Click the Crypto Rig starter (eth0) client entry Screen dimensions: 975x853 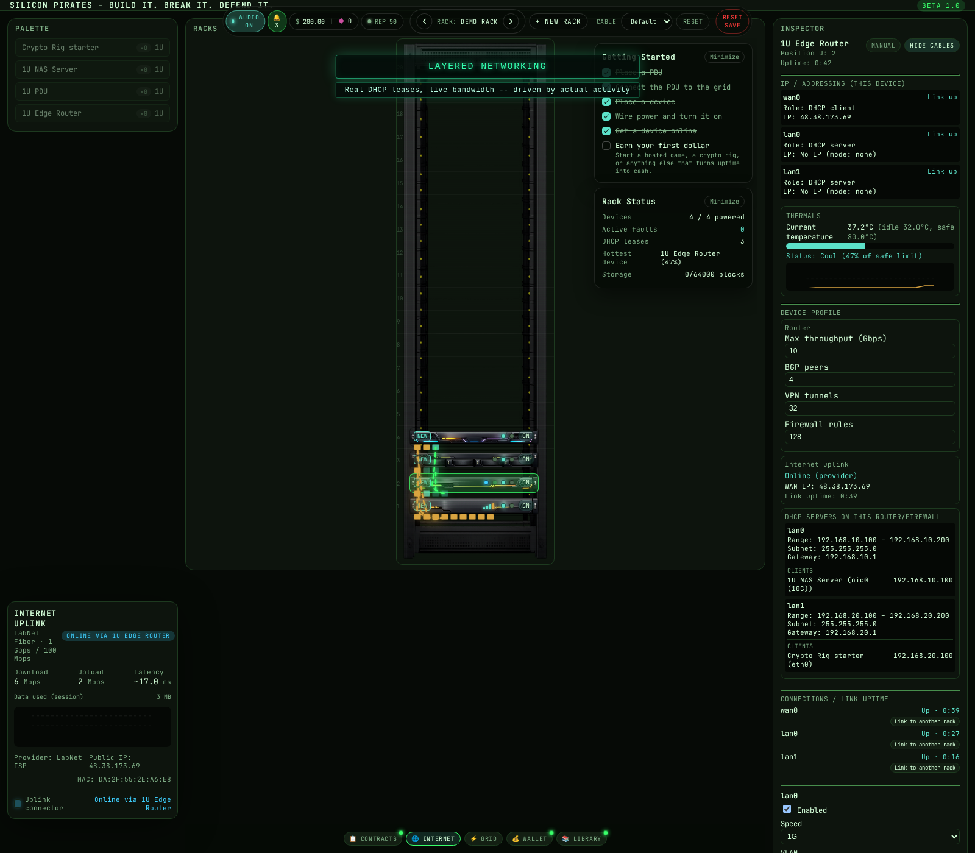tap(870, 660)
